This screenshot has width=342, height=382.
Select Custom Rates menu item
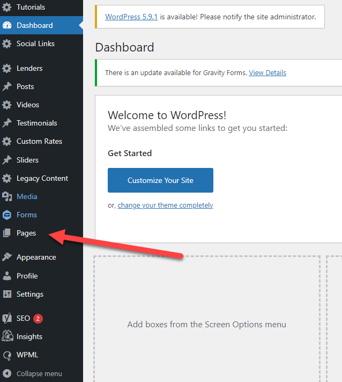pyautogui.click(x=41, y=141)
